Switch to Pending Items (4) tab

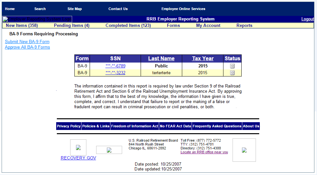71,26
